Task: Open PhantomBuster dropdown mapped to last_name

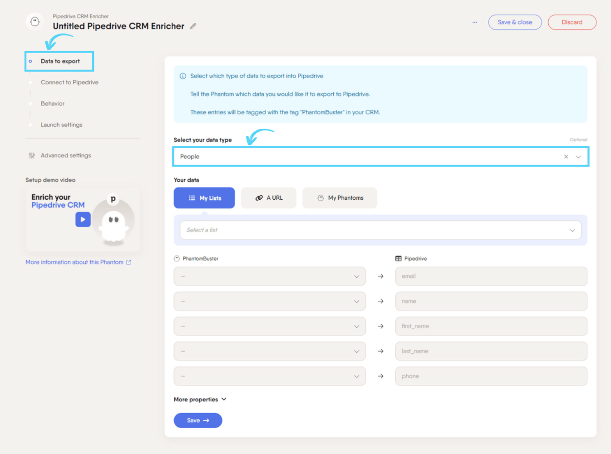Action: (270, 351)
